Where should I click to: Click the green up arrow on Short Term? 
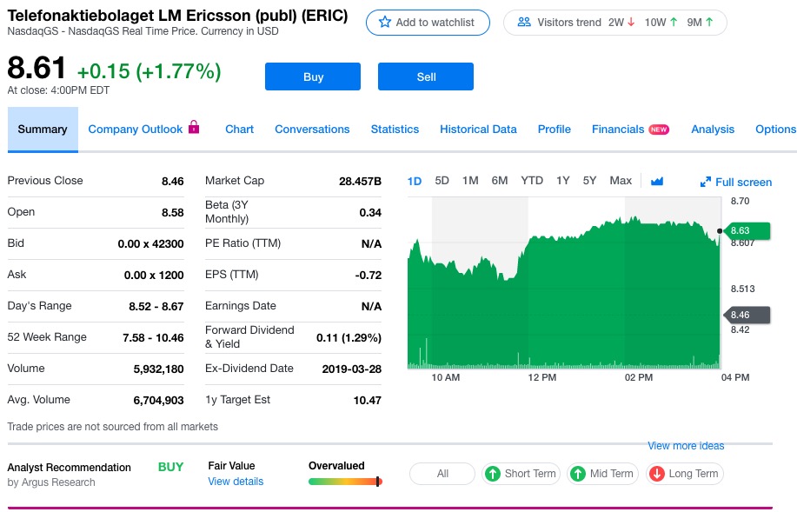493,474
